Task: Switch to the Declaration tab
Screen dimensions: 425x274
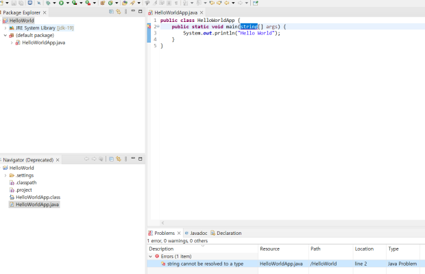Action: click(226, 233)
